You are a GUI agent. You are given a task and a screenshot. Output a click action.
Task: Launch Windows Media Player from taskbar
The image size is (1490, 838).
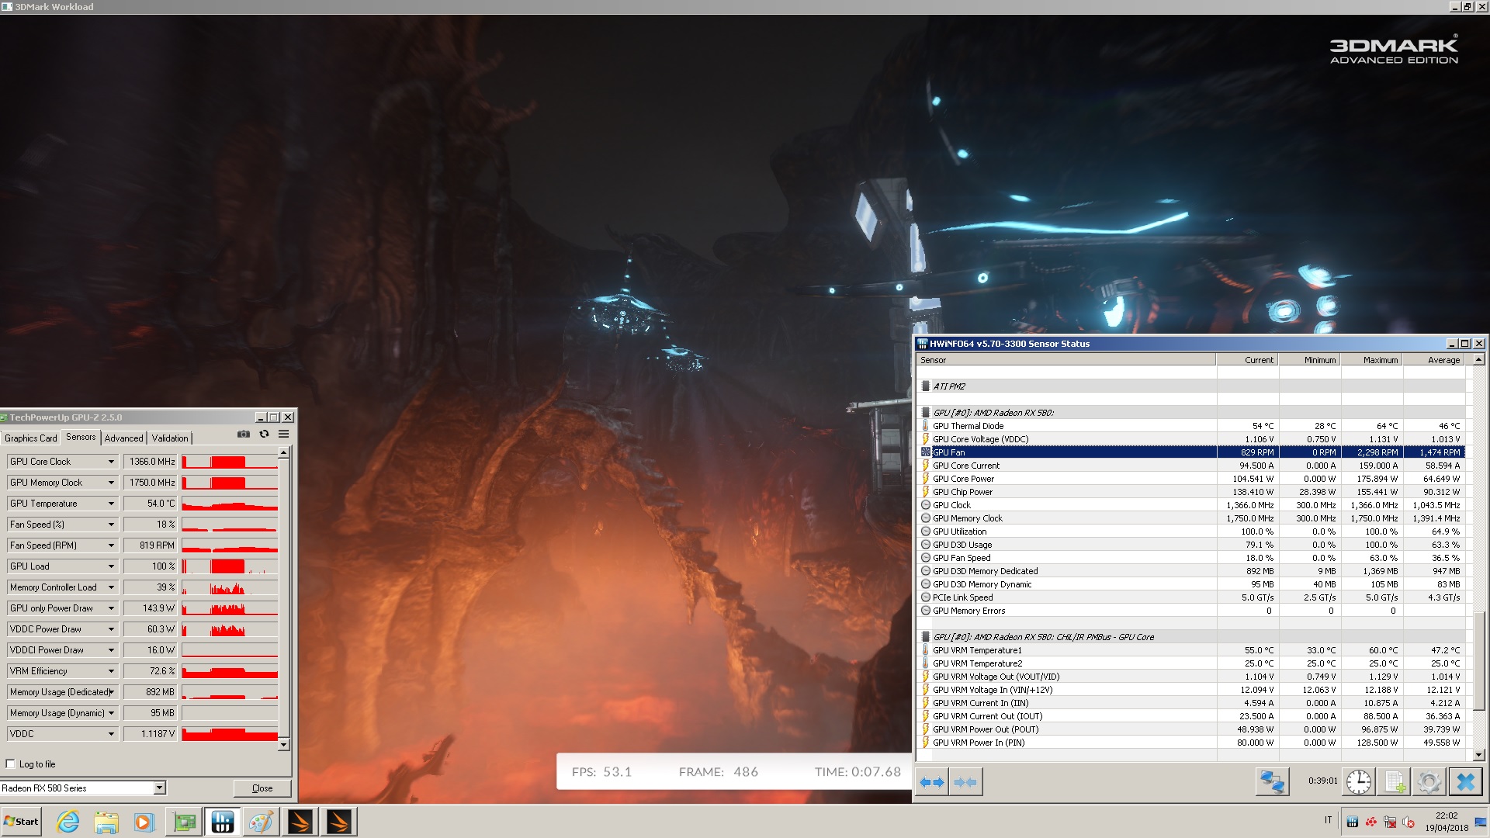[x=144, y=822]
